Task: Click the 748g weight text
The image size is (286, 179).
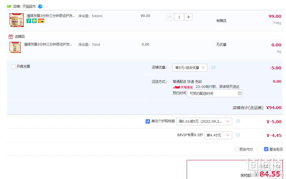Action: point(277,23)
